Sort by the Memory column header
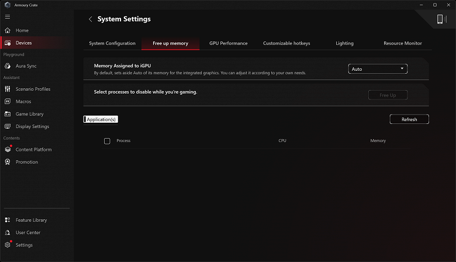The image size is (456, 262). click(378, 141)
